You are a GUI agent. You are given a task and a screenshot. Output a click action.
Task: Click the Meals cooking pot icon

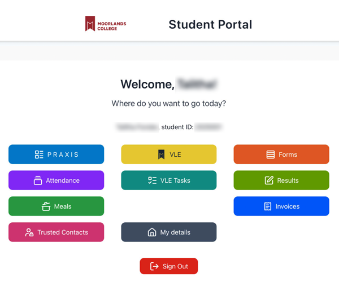(46, 206)
